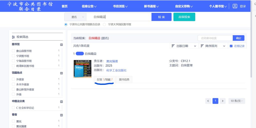Image resolution: width=256 pixels, height=128 pixels.
Task: Open the 出版日期 sort dropdown
Action: click(x=184, y=46)
